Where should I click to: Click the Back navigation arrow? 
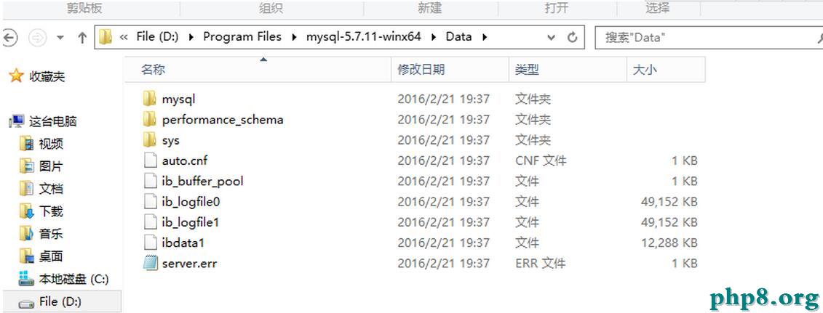[x=9, y=37]
